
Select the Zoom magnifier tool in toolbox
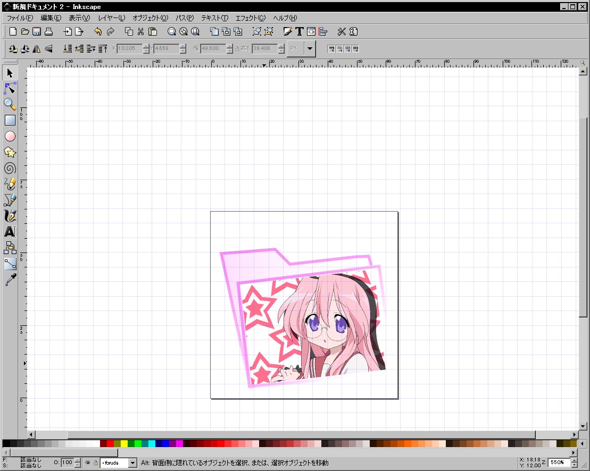coord(10,104)
